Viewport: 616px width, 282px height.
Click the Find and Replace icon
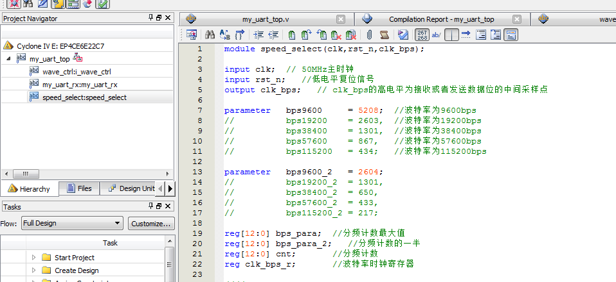coord(225,35)
